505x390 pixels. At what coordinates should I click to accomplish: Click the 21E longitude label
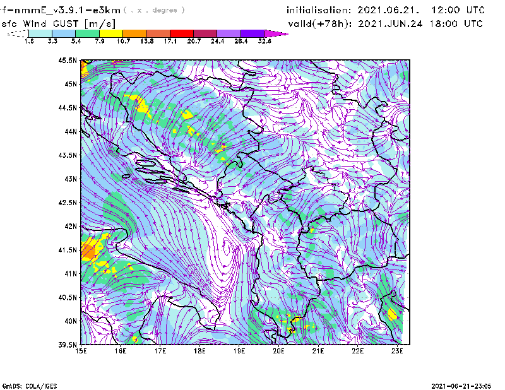pos(318,351)
